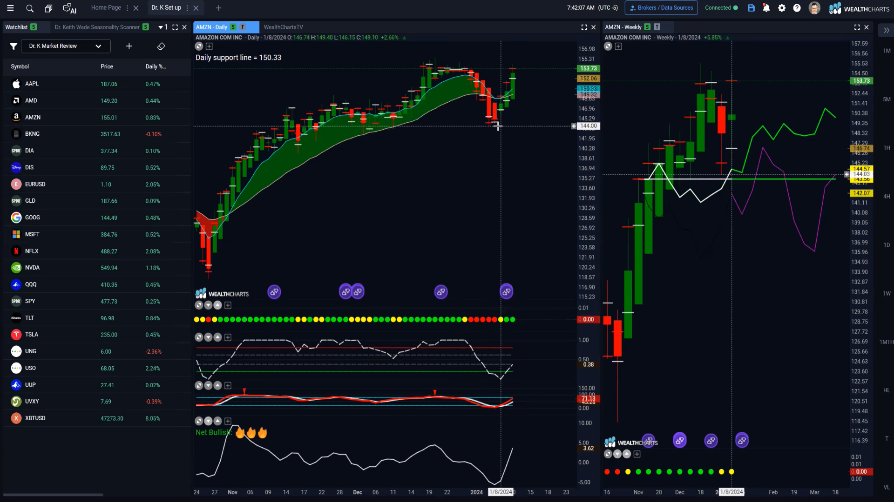Click the T badge on AMZN - Weekly tab
Viewport: 894px width, 502px height.
point(657,27)
